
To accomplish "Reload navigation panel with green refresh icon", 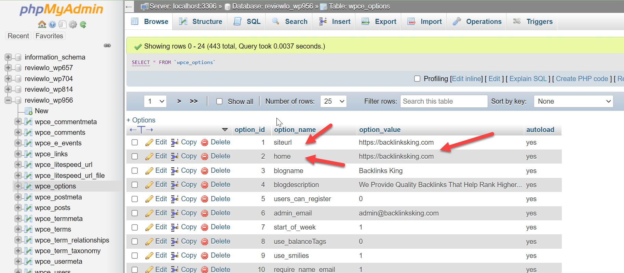I will pyautogui.click(x=83, y=24).
